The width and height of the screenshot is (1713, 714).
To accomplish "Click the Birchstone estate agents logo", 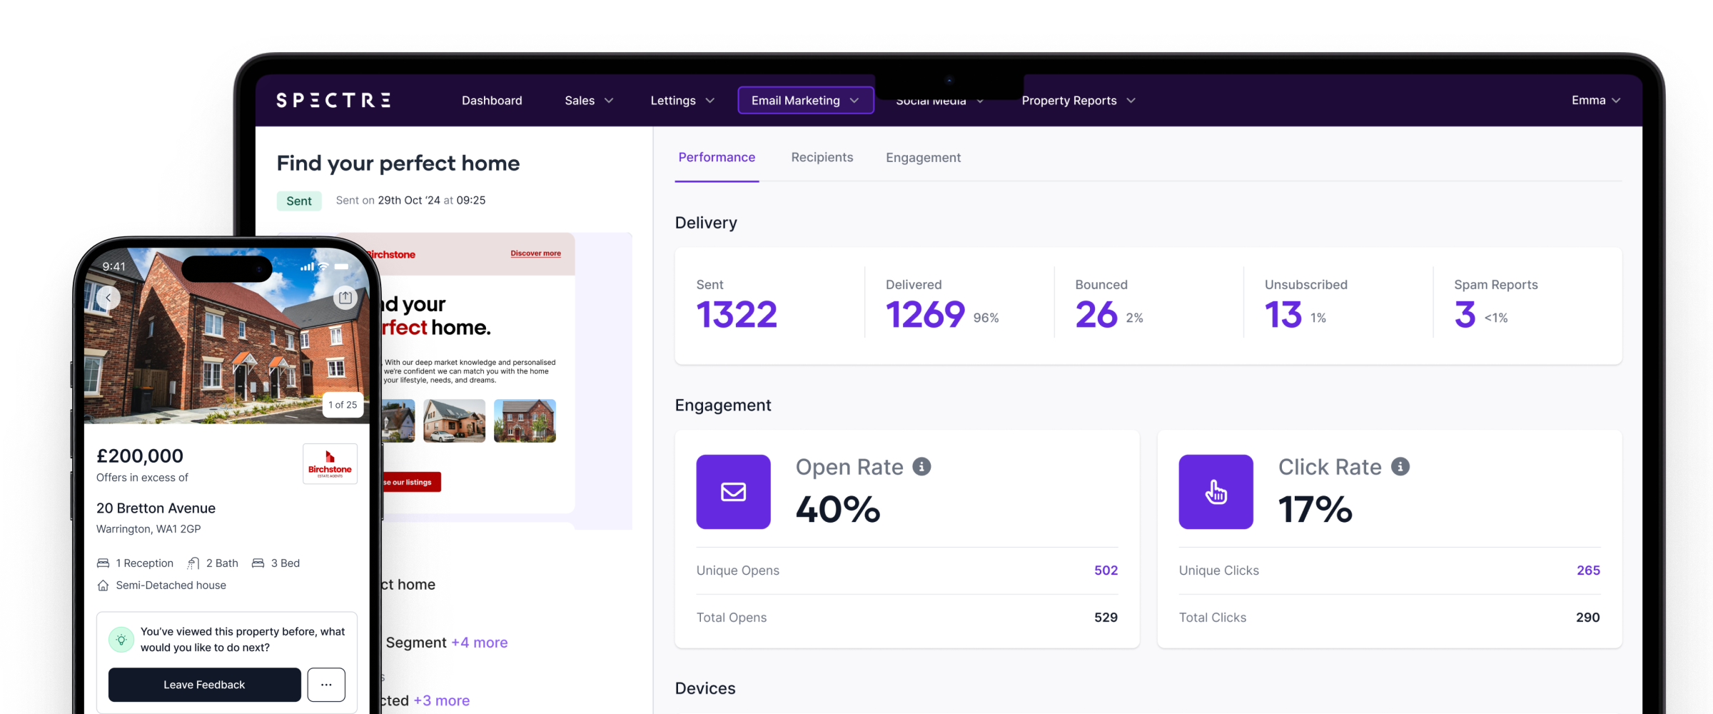I will coord(330,464).
